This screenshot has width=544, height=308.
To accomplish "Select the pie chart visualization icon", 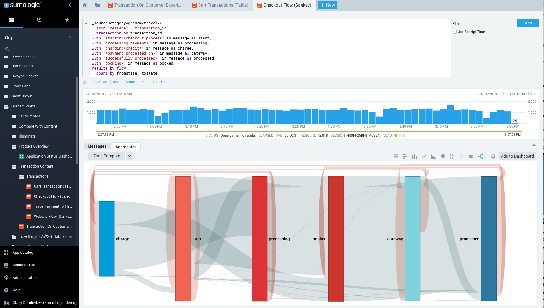I will (x=443, y=156).
